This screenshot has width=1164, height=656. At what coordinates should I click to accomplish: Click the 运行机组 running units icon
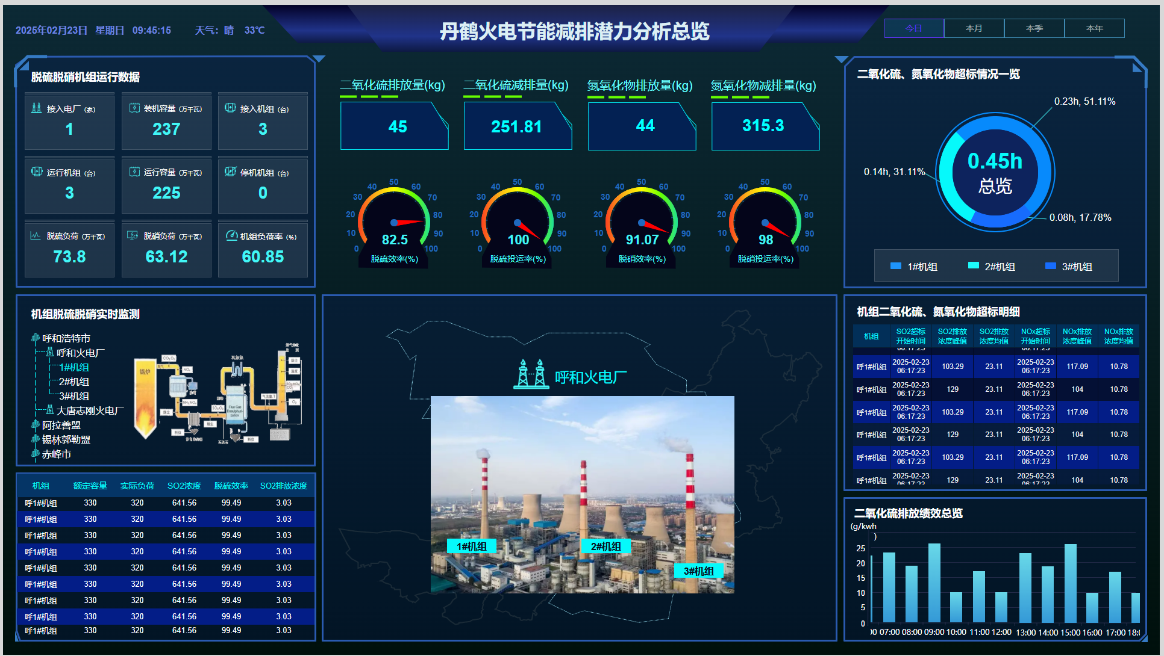[x=37, y=172]
